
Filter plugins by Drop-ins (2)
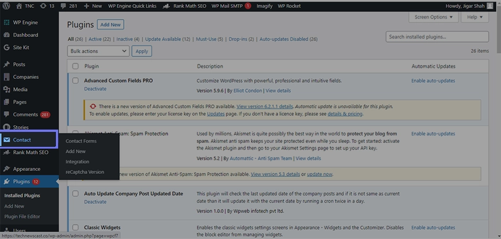point(241,39)
